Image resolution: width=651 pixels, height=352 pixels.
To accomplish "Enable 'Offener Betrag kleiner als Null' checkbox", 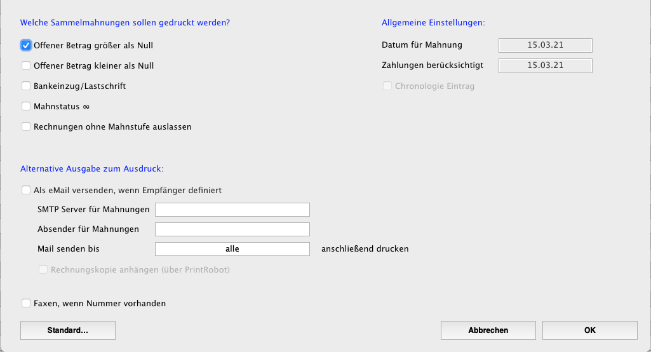I will click(26, 65).
